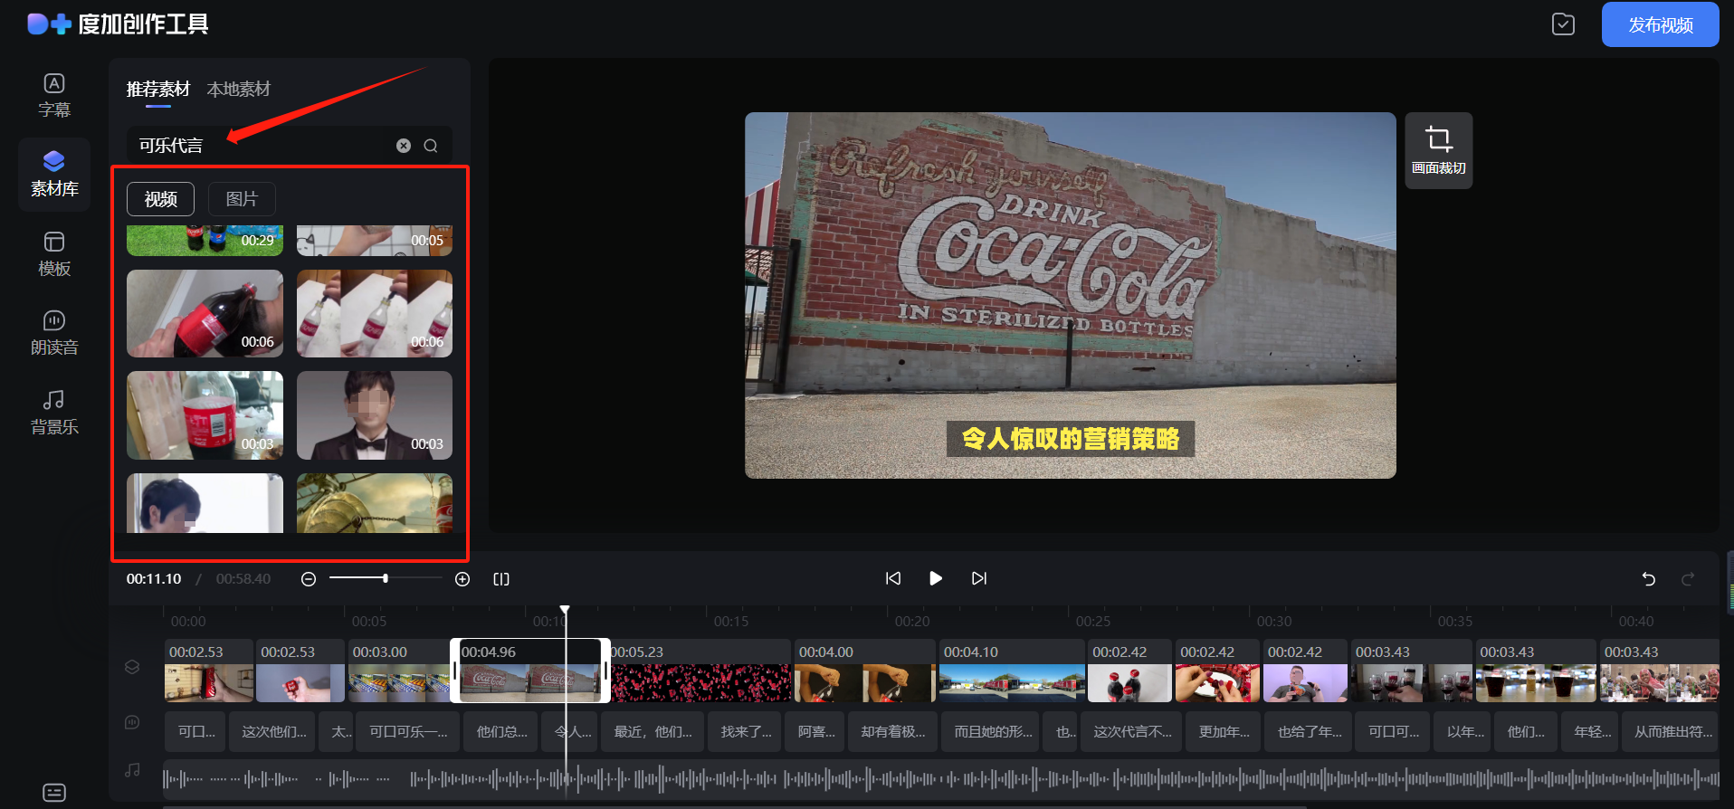Viewport: 1734px width, 809px height.
Task: Select the 00:05.23 red petals clip
Action: [x=701, y=671]
